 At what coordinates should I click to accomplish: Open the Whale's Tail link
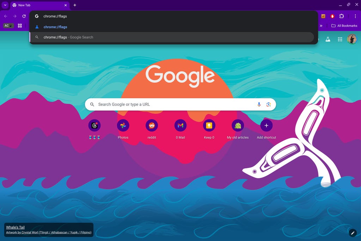pos(15,227)
